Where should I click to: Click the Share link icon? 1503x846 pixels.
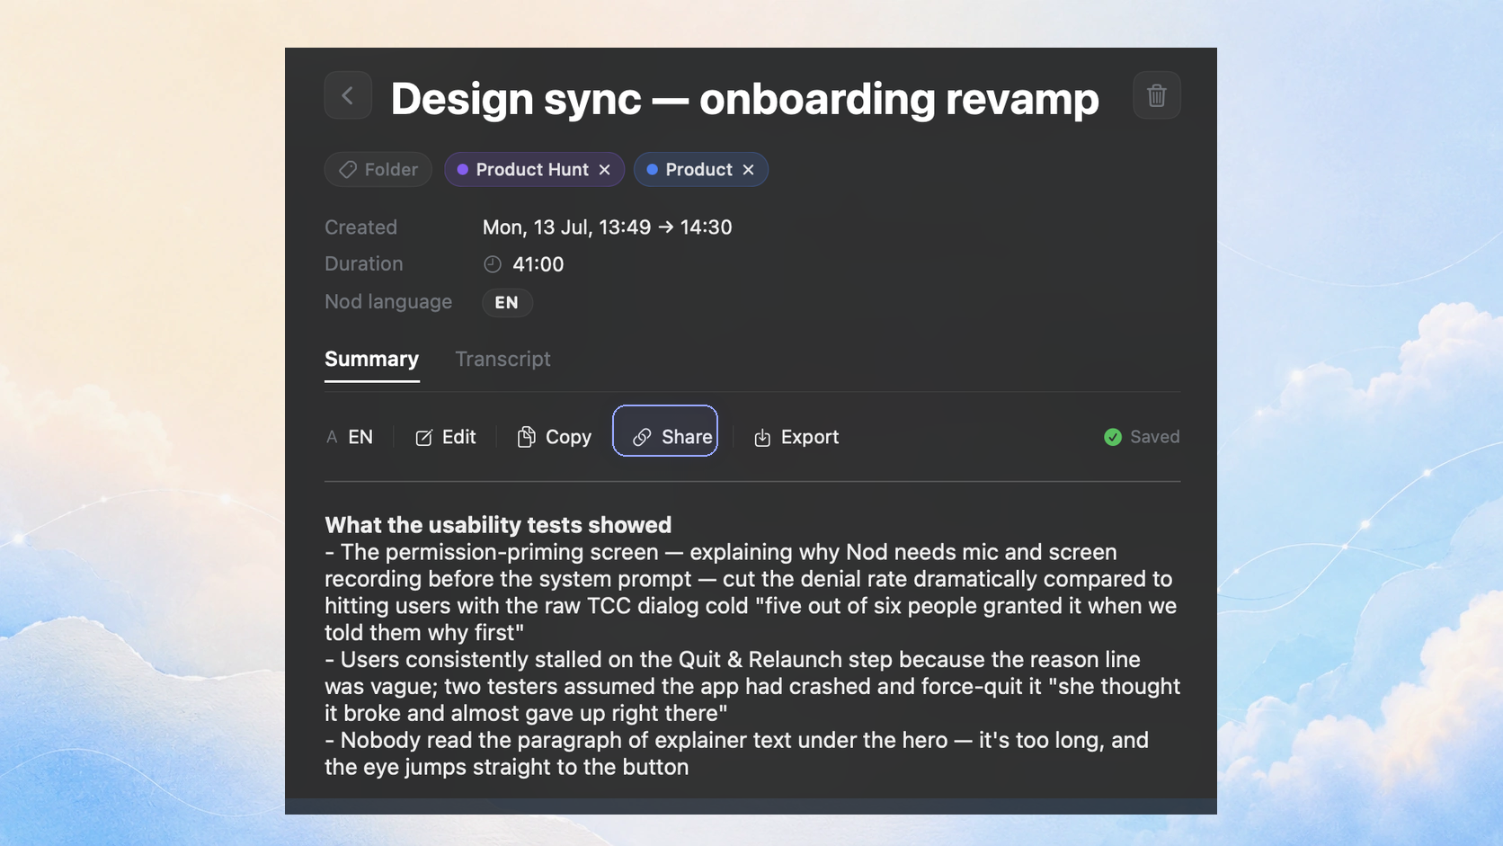(x=642, y=437)
